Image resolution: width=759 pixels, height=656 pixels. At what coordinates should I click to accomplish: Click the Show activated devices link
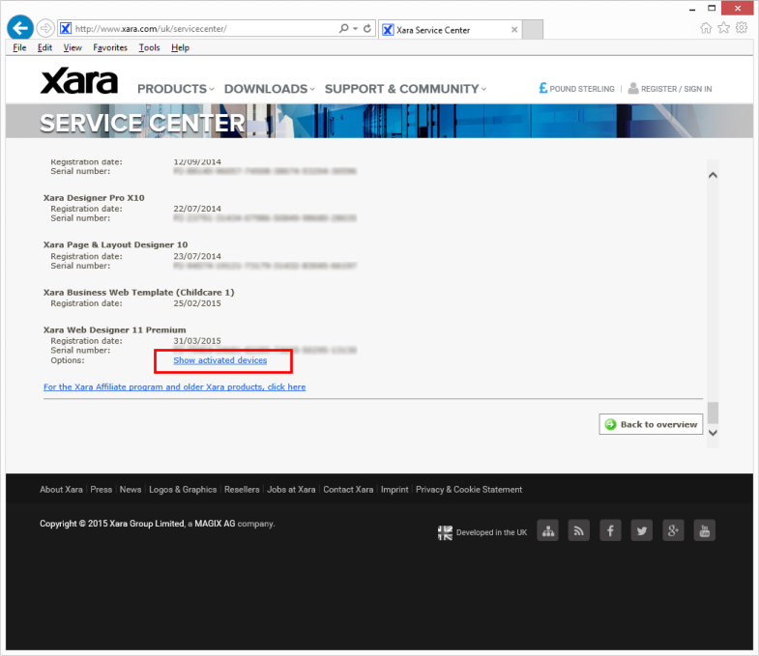(220, 360)
